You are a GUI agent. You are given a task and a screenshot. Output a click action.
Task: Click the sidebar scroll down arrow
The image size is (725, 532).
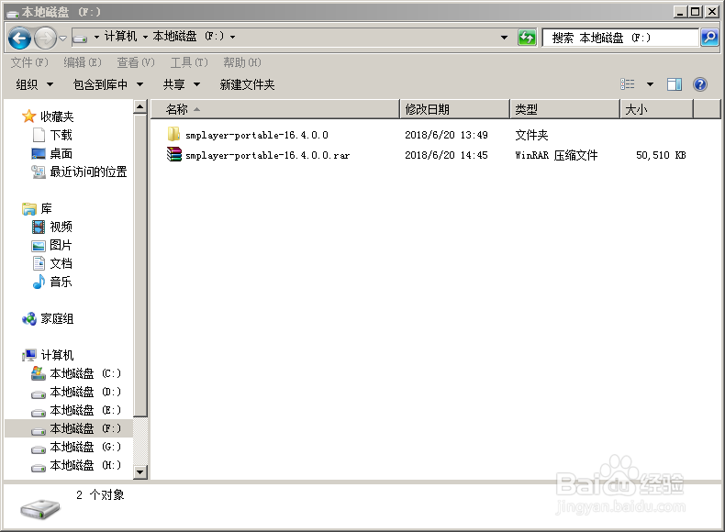140,472
